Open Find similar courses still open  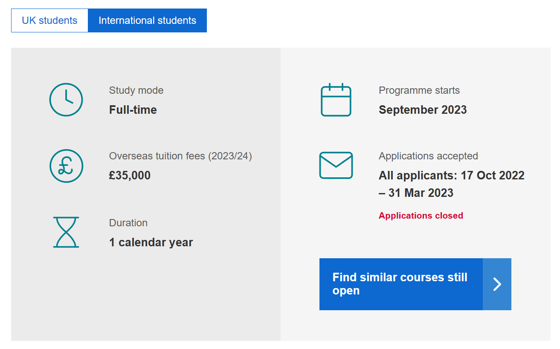tap(400, 284)
